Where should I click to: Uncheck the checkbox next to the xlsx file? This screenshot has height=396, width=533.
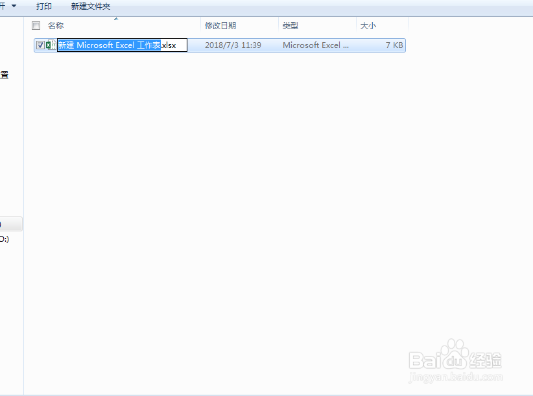coord(40,45)
